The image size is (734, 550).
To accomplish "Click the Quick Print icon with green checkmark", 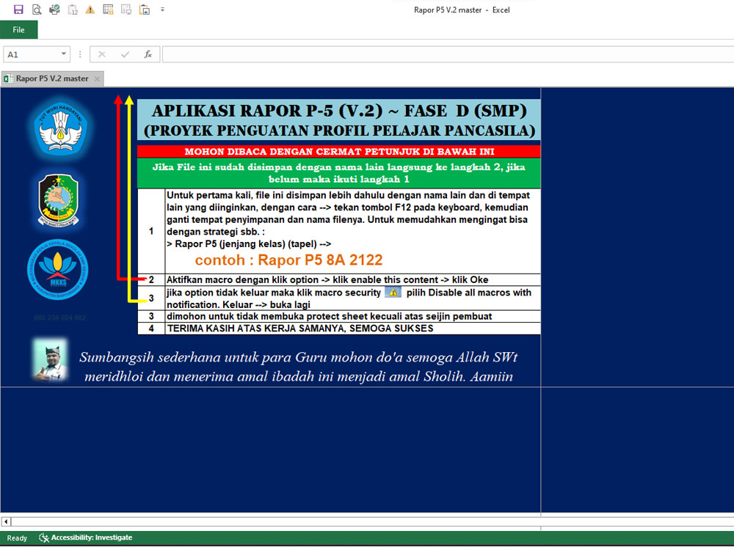I will click(x=54, y=10).
